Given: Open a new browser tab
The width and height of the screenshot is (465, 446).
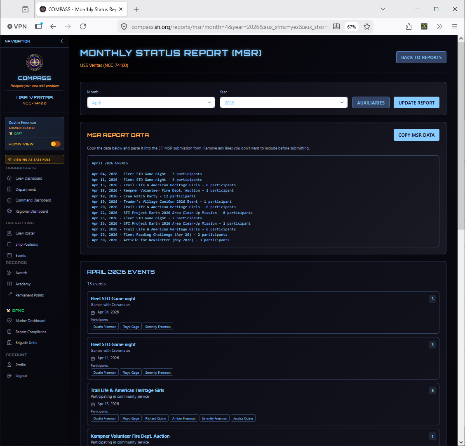Looking at the screenshot, I should pos(136,9).
